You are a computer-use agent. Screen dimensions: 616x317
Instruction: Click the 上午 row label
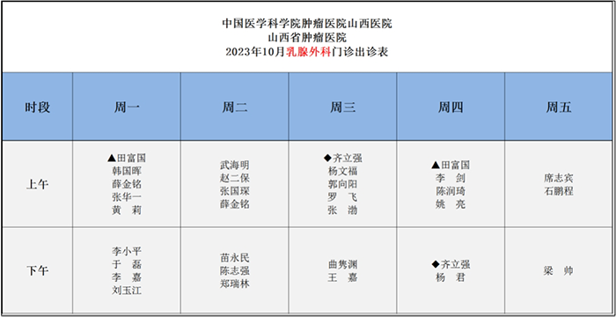pos(38,184)
